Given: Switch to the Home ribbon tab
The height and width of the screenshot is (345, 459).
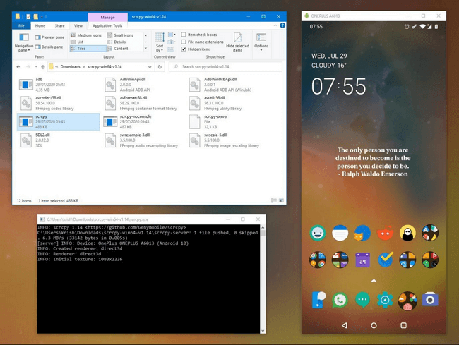Looking at the screenshot, I should (x=40, y=25).
